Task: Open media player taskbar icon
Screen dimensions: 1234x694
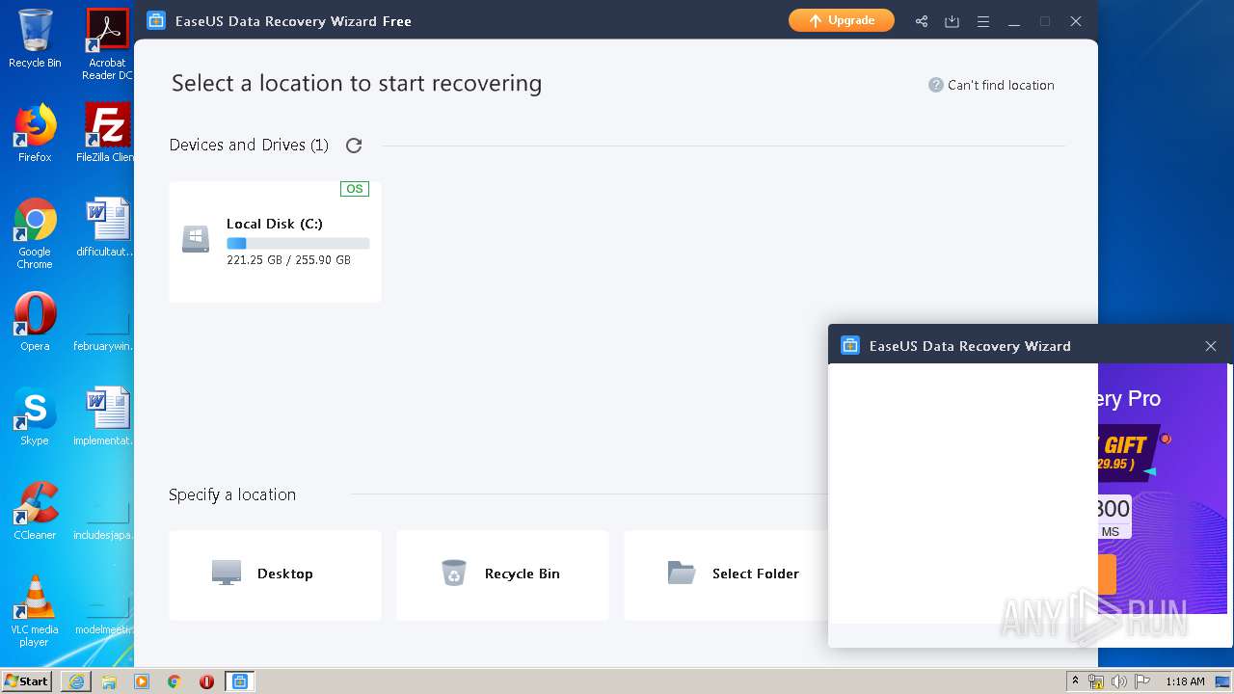Action: (142, 681)
